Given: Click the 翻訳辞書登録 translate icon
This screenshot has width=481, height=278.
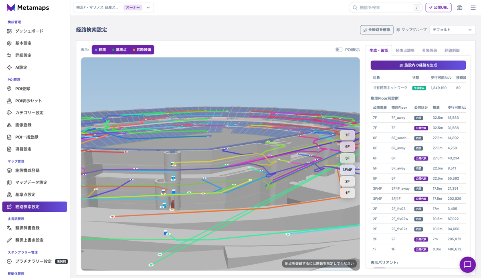Looking at the screenshot, I should point(9,228).
